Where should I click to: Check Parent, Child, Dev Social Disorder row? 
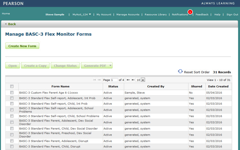pyautogui.click(x=12, y=129)
